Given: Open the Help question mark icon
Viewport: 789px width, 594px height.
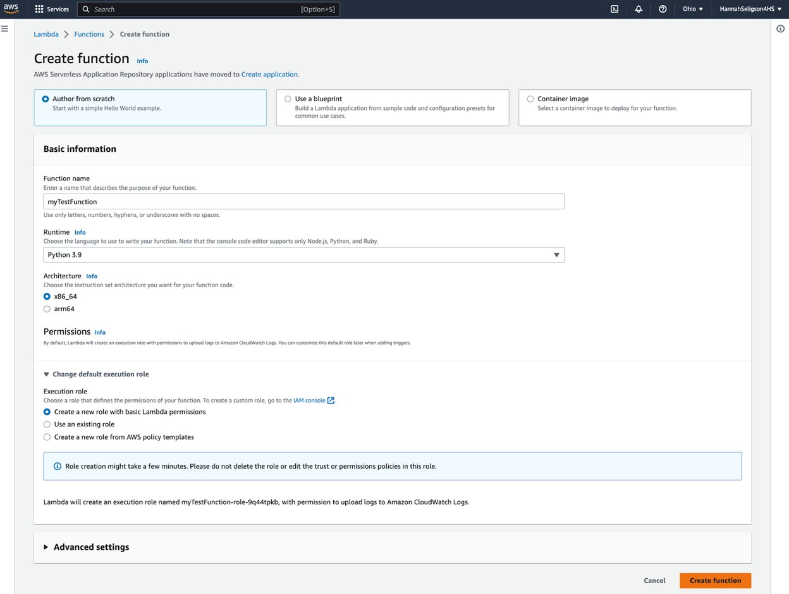Looking at the screenshot, I should pos(662,9).
